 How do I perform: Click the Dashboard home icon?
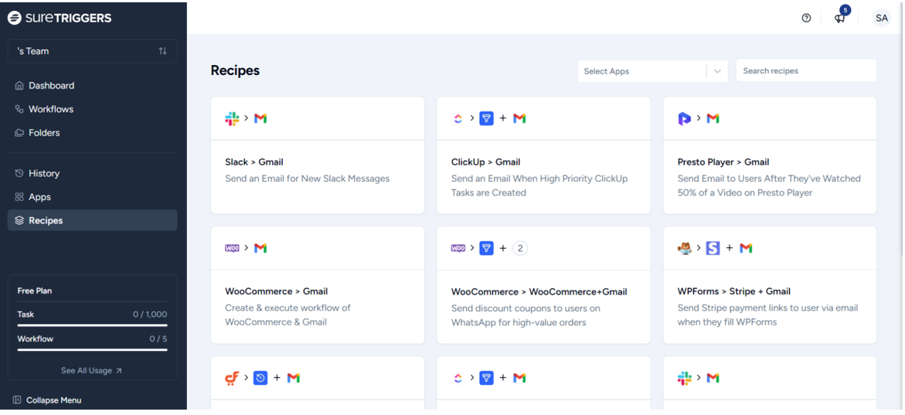pyautogui.click(x=19, y=86)
